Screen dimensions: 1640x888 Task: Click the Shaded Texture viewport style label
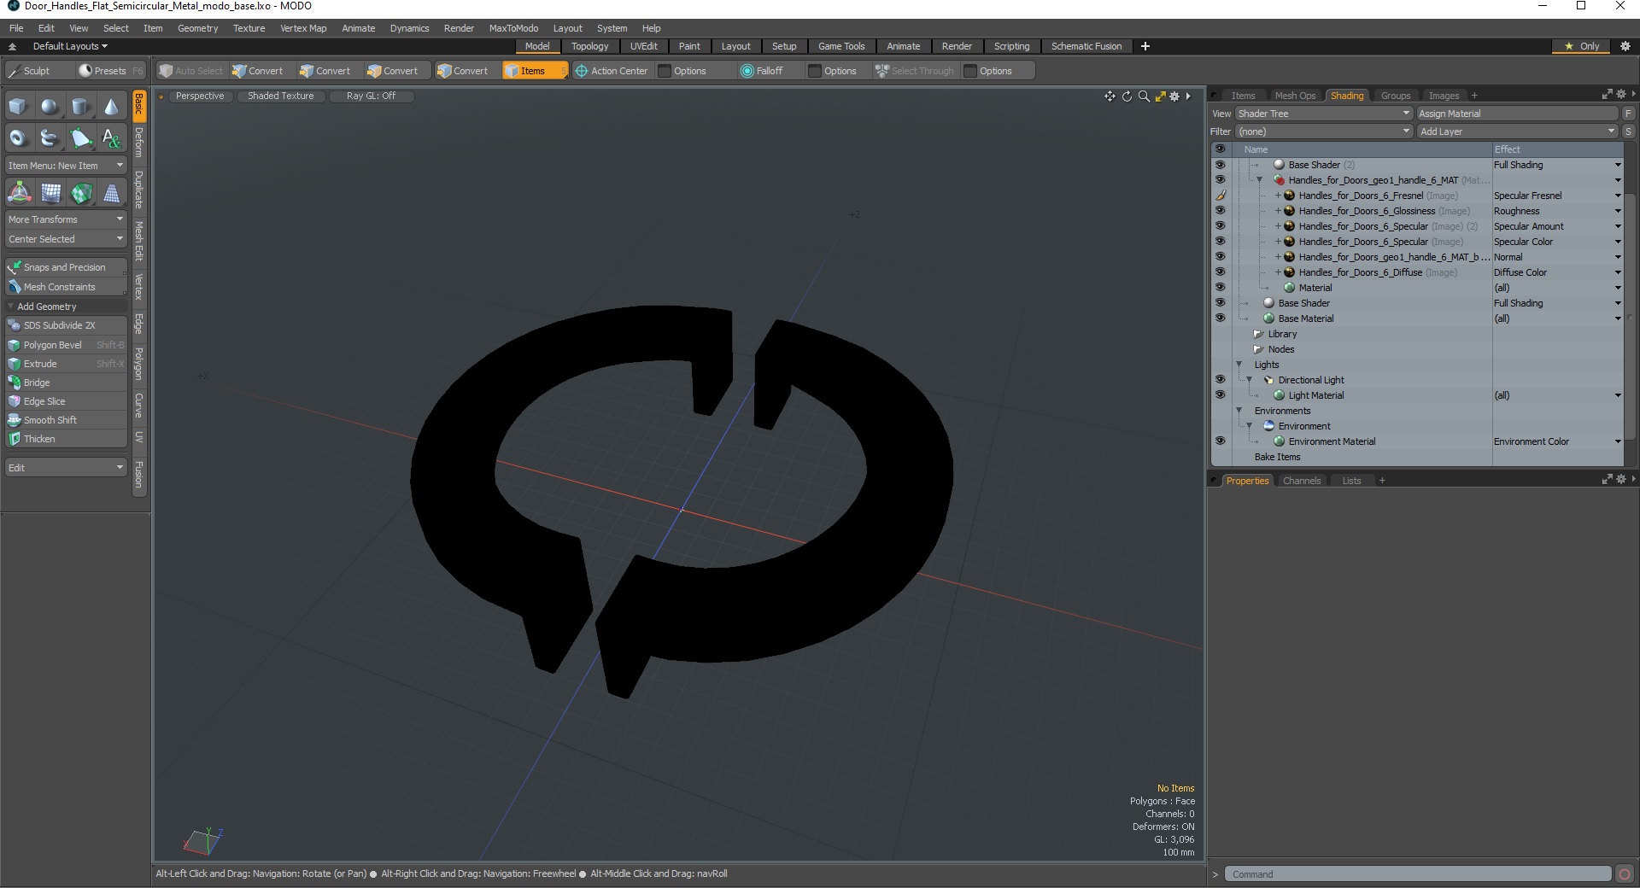pos(280,96)
